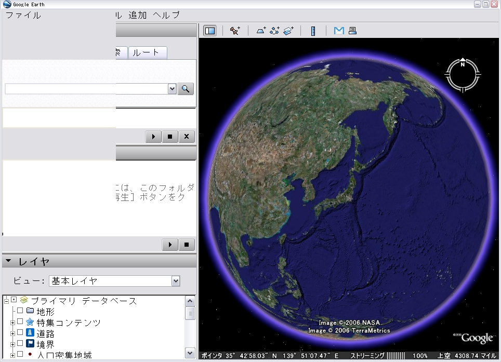Click the stop button in search panel
Image resolution: width=501 pixels, height=362 pixels.
click(170, 137)
